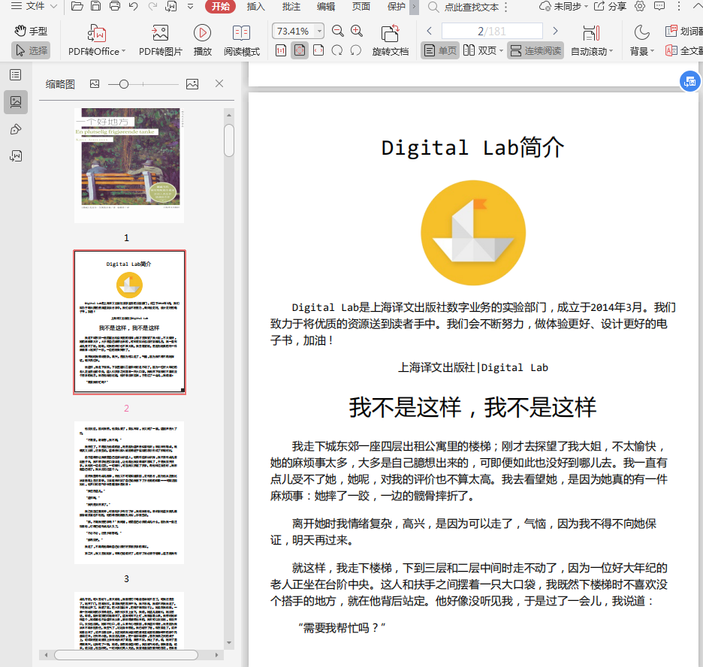Open the annotation pen sidebar icon

[x=15, y=129]
